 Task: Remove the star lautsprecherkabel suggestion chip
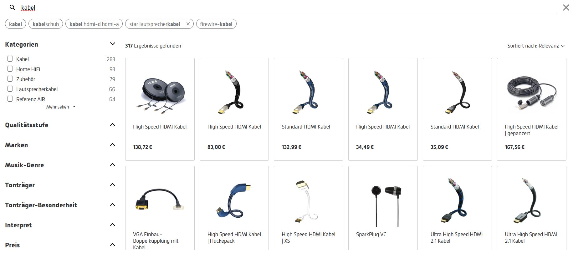click(x=188, y=24)
